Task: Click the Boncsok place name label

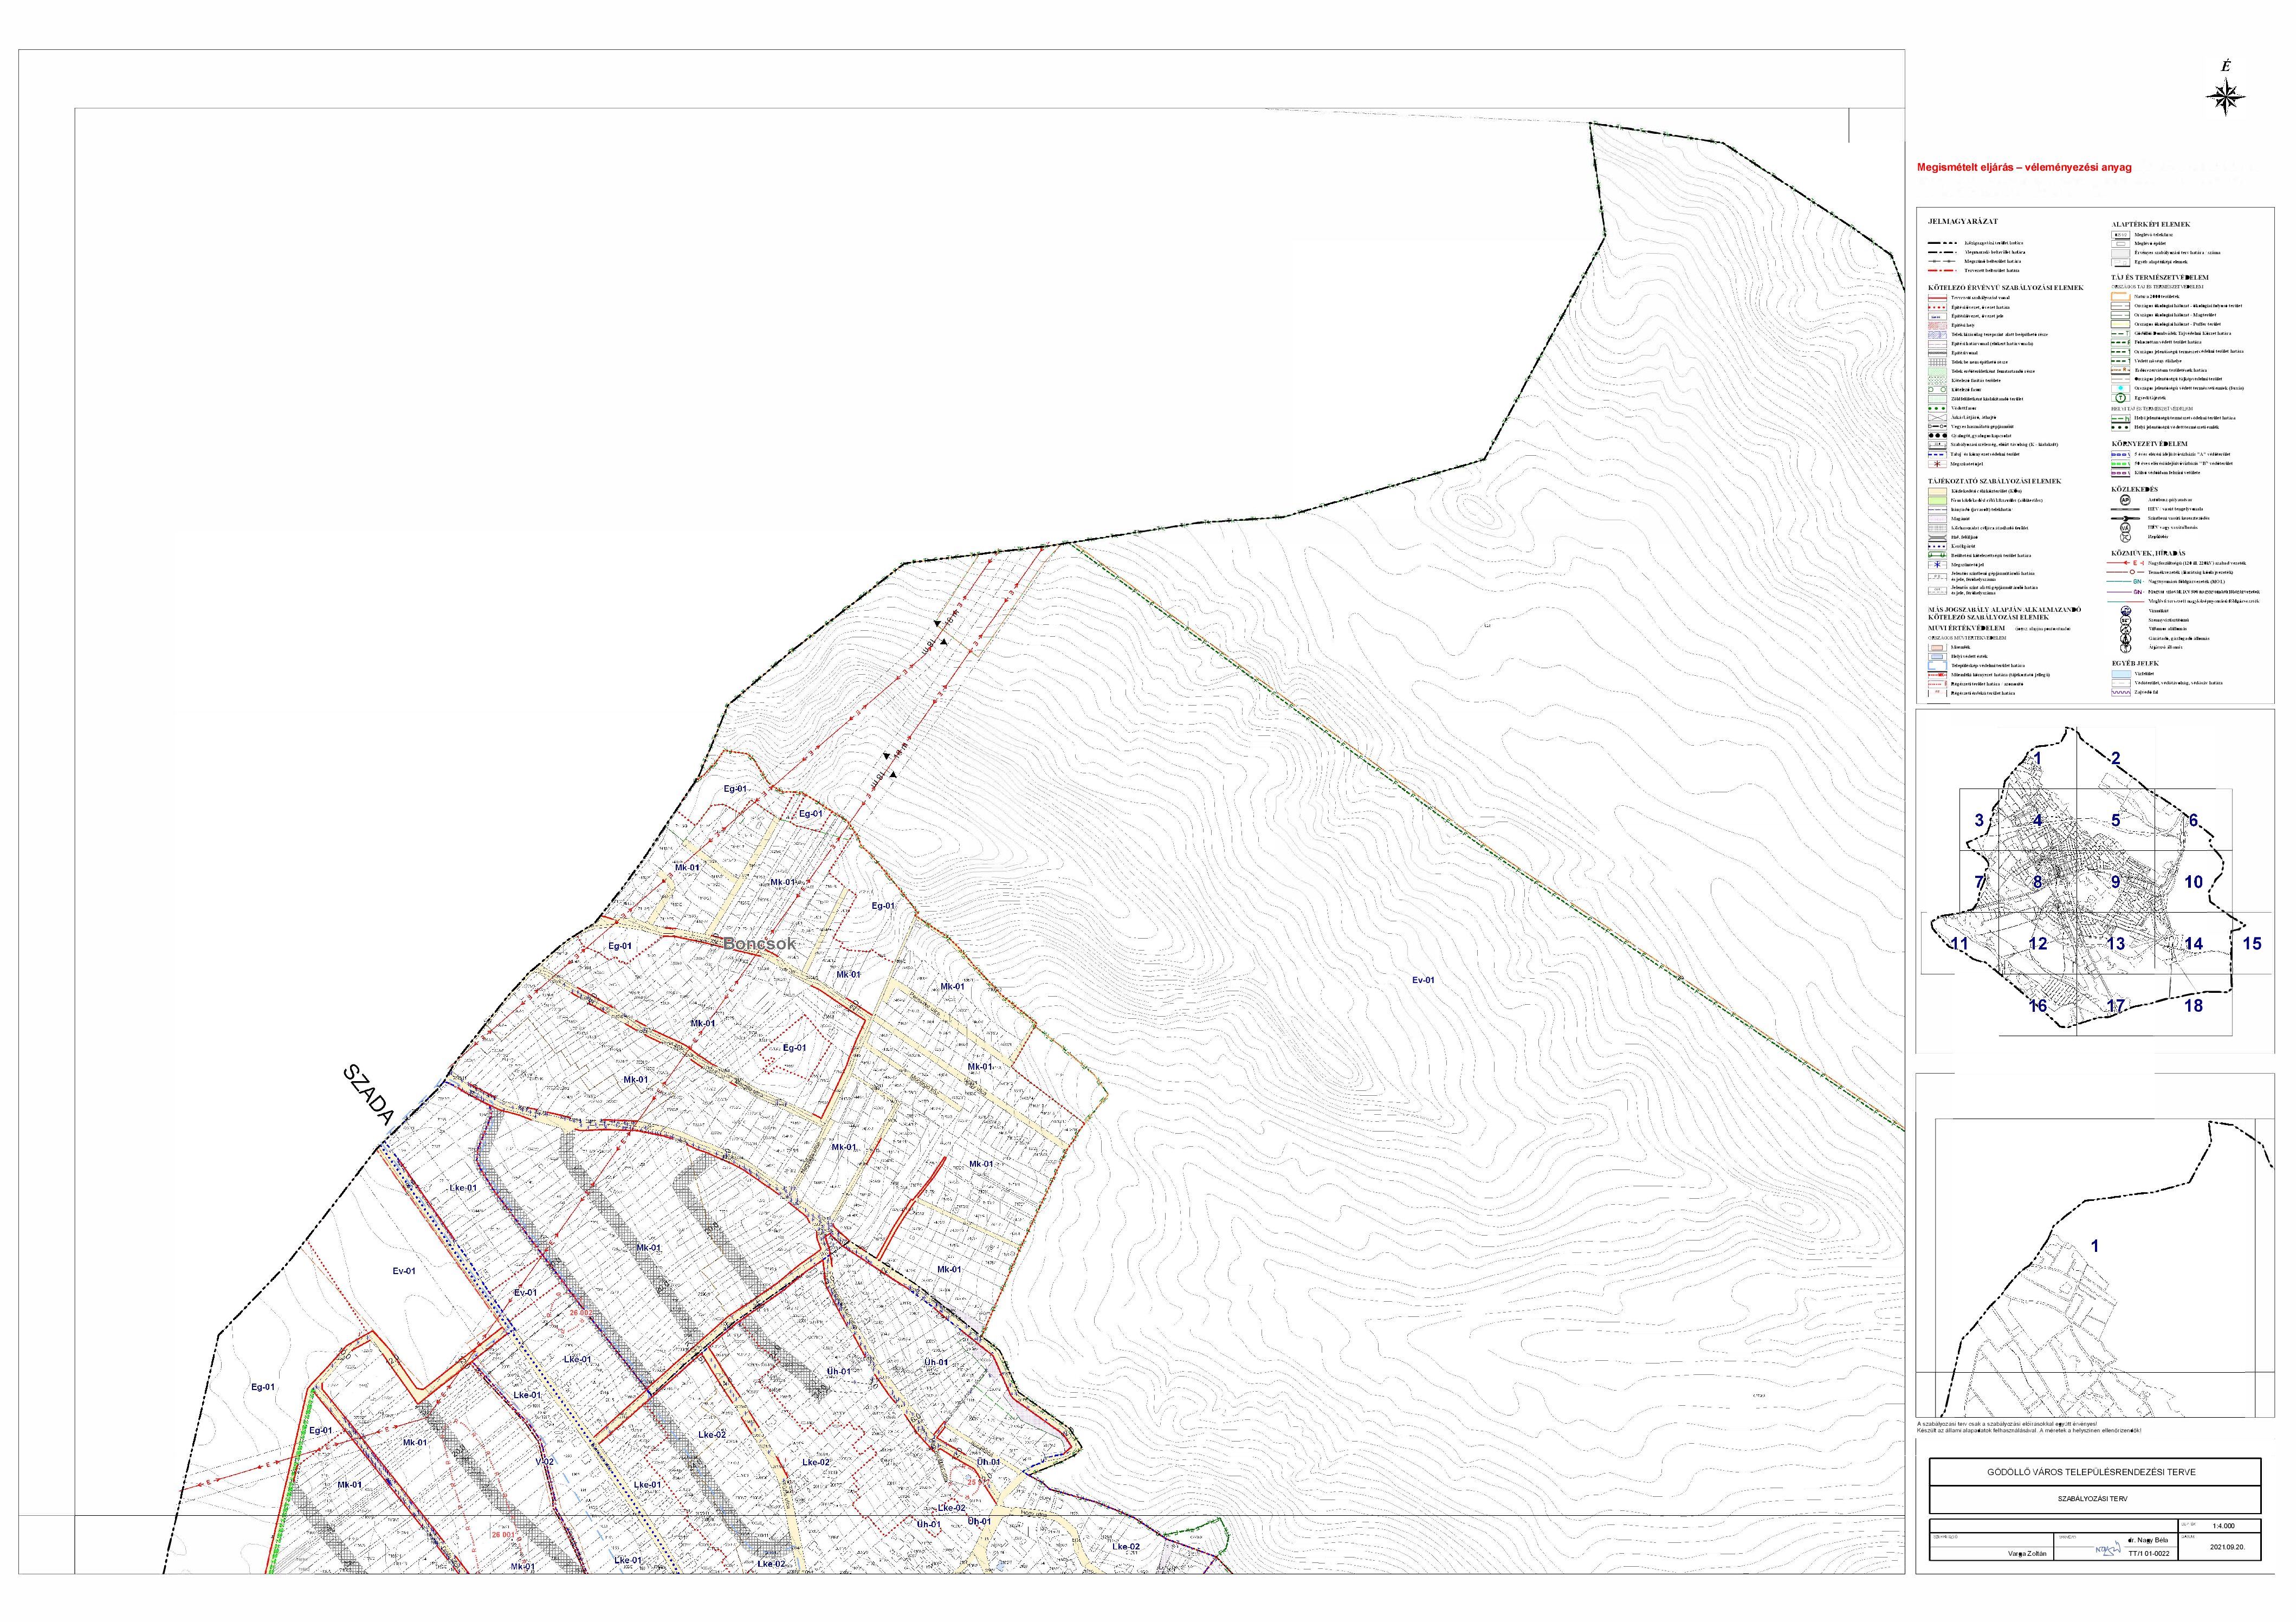Action: coord(759,943)
